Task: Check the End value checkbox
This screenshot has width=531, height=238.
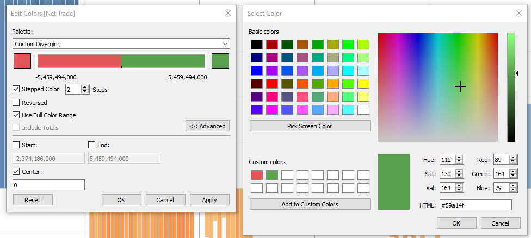Action: coord(91,145)
